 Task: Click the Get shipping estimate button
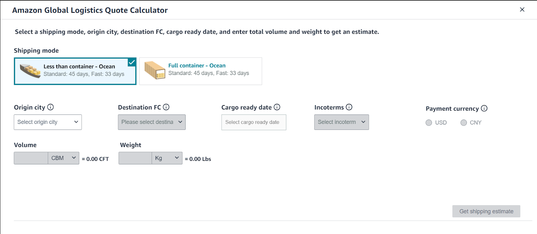(486, 211)
